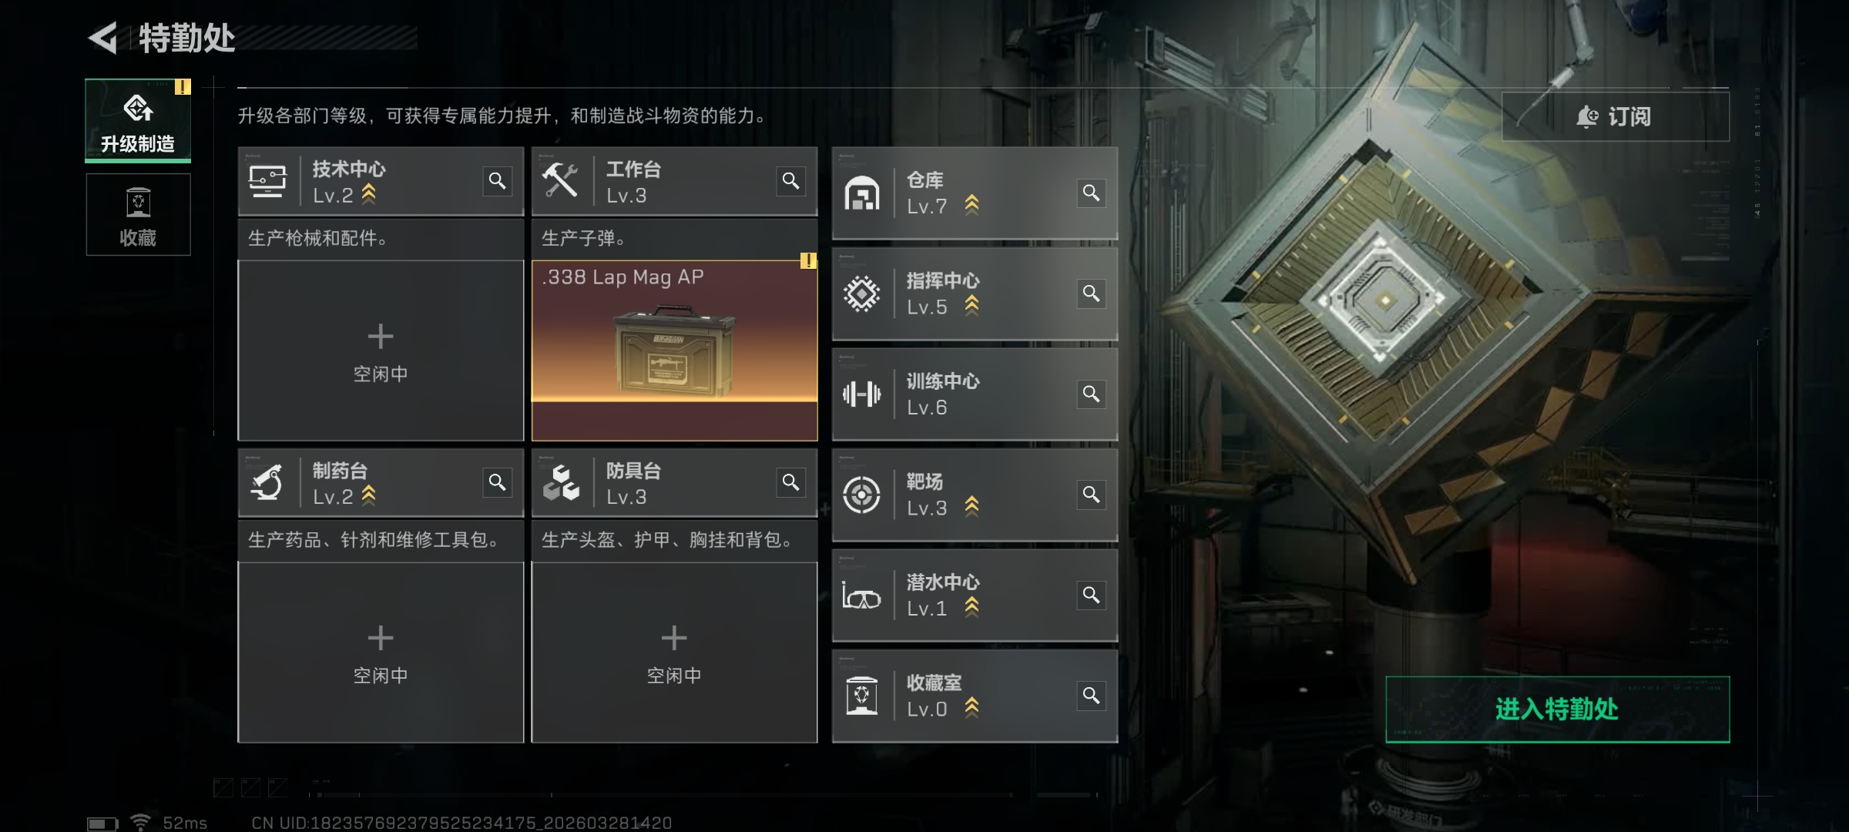1849x832 pixels.
Task: Click the upgrade chevrons next to 仓库 Lv.7
Action: tap(972, 205)
